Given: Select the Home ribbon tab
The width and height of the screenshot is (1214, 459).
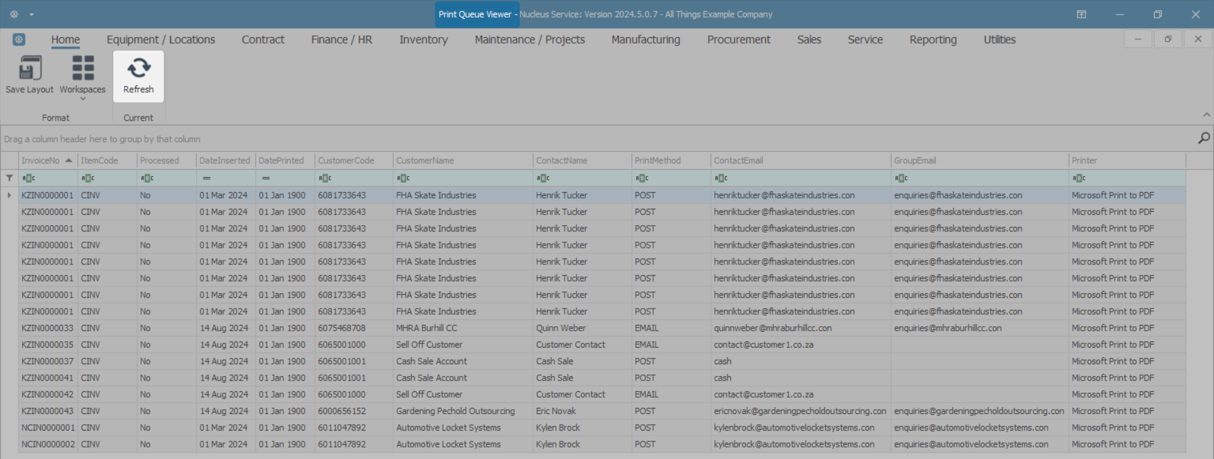Looking at the screenshot, I should pos(66,39).
